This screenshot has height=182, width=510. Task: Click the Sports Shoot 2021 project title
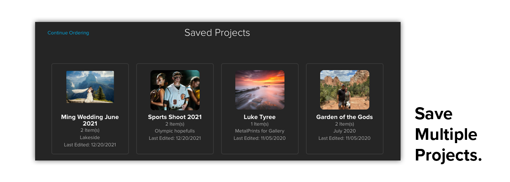[x=175, y=117]
